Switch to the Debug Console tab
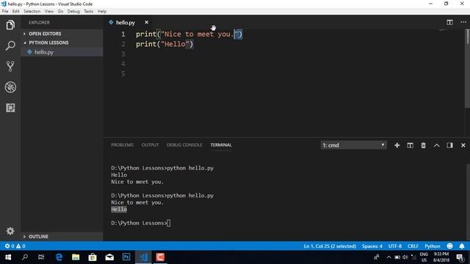Viewport: 470px width, 264px height. pyautogui.click(x=184, y=145)
